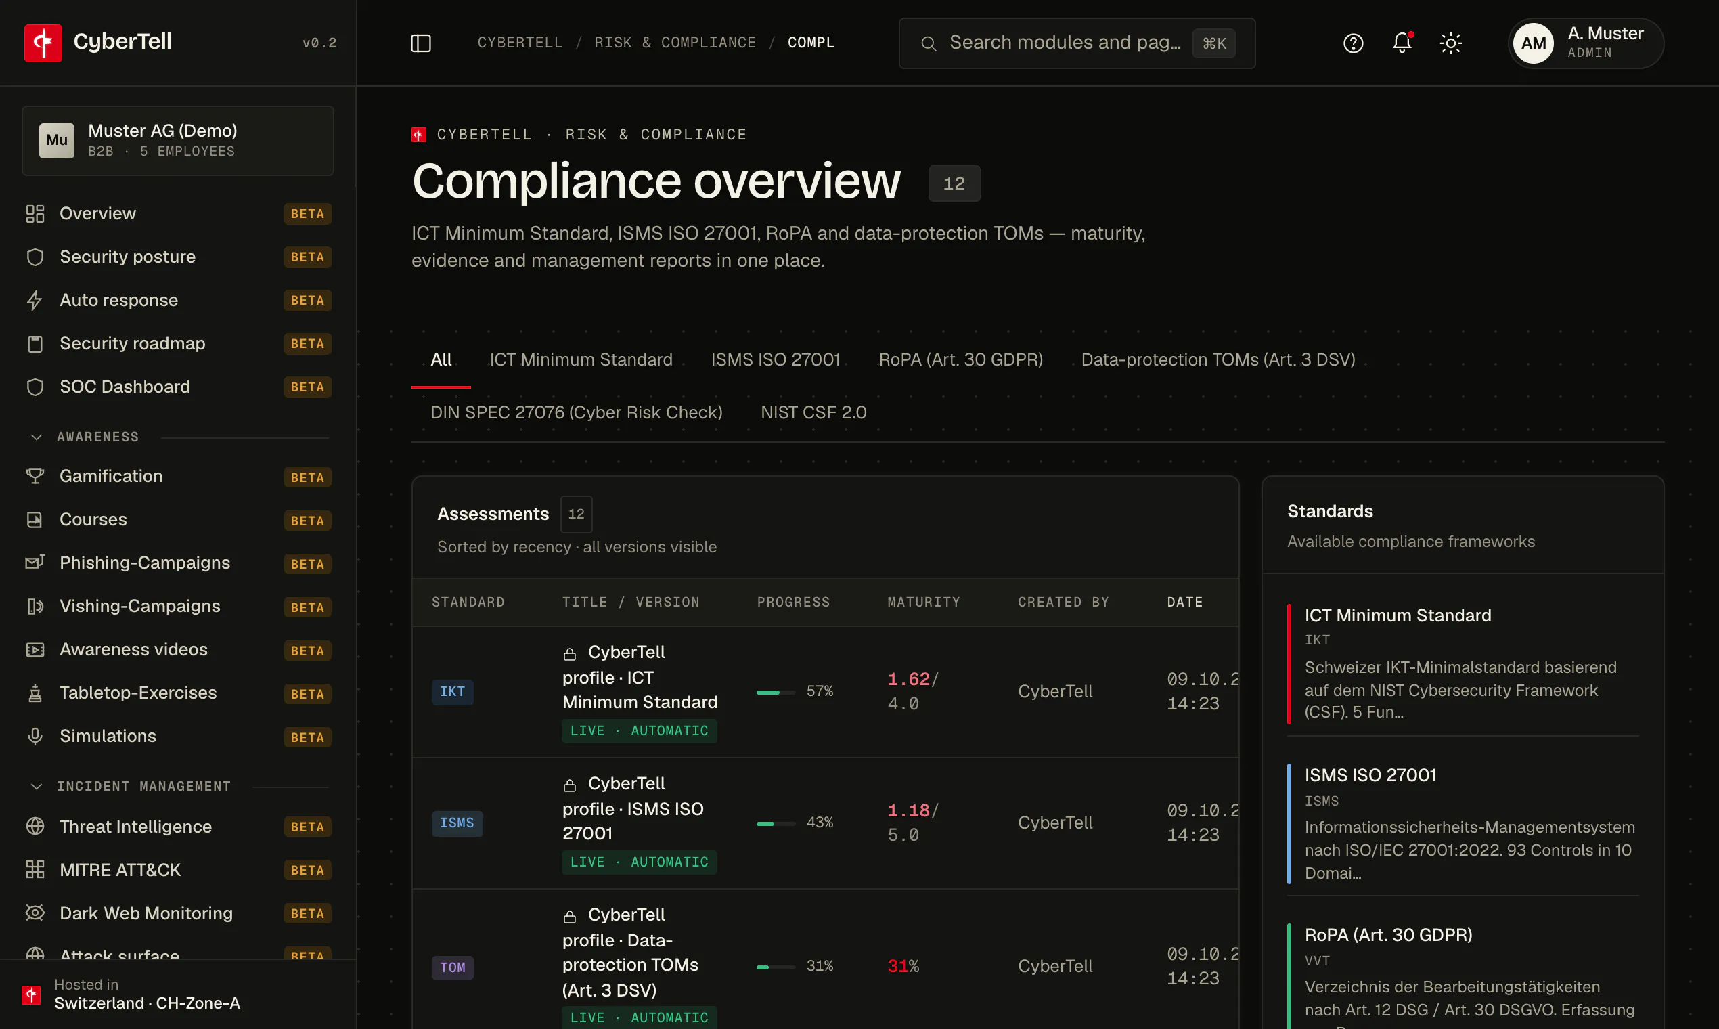1719x1029 pixels.
Task: Open notifications bell icon
Action: 1402,43
